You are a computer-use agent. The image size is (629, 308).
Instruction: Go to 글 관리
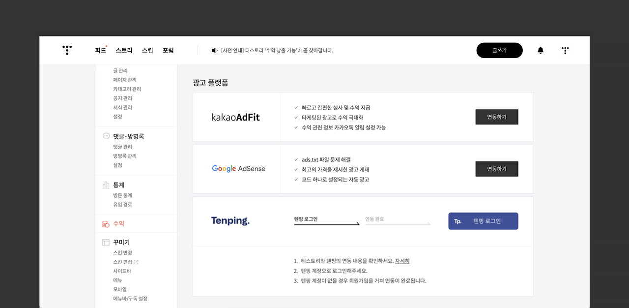(x=120, y=71)
